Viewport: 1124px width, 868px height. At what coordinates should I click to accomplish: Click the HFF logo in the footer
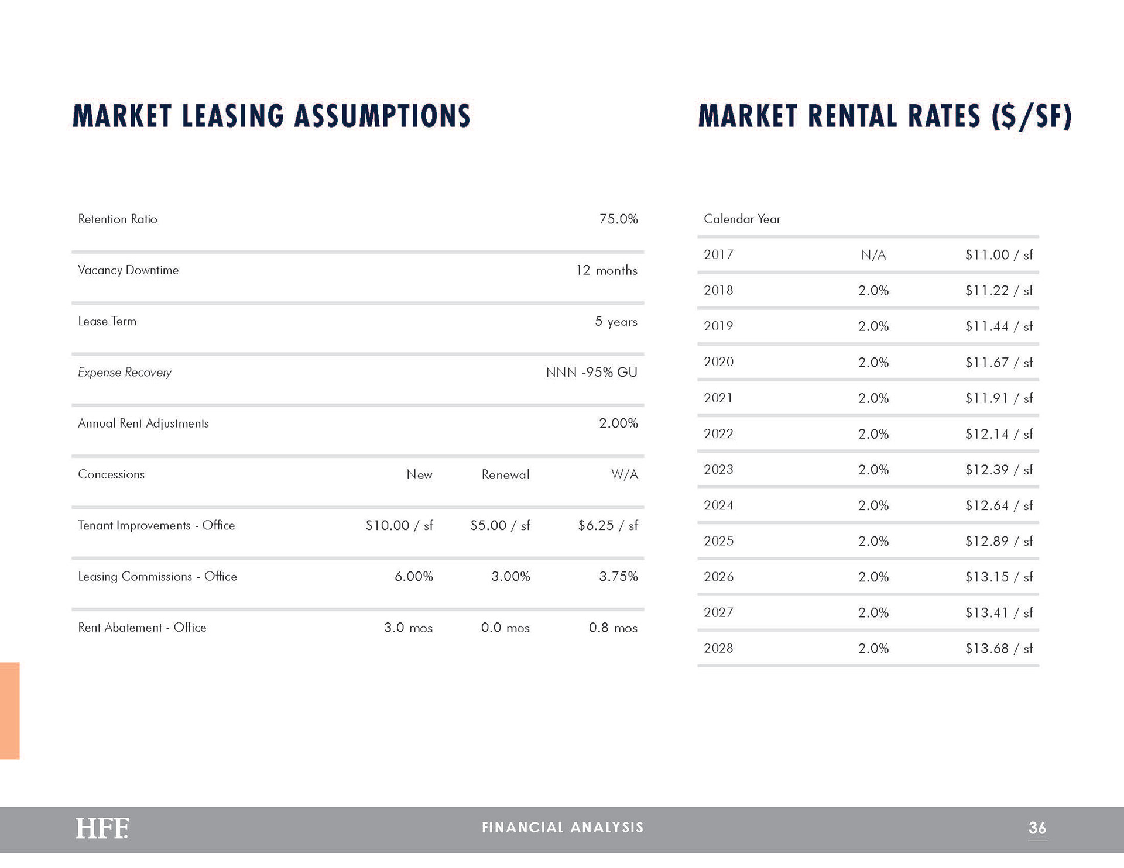102,828
